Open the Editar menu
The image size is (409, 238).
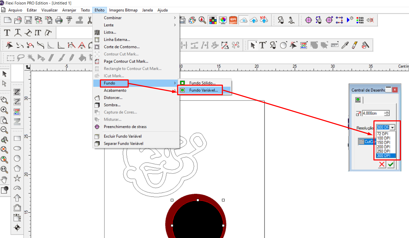32,10
